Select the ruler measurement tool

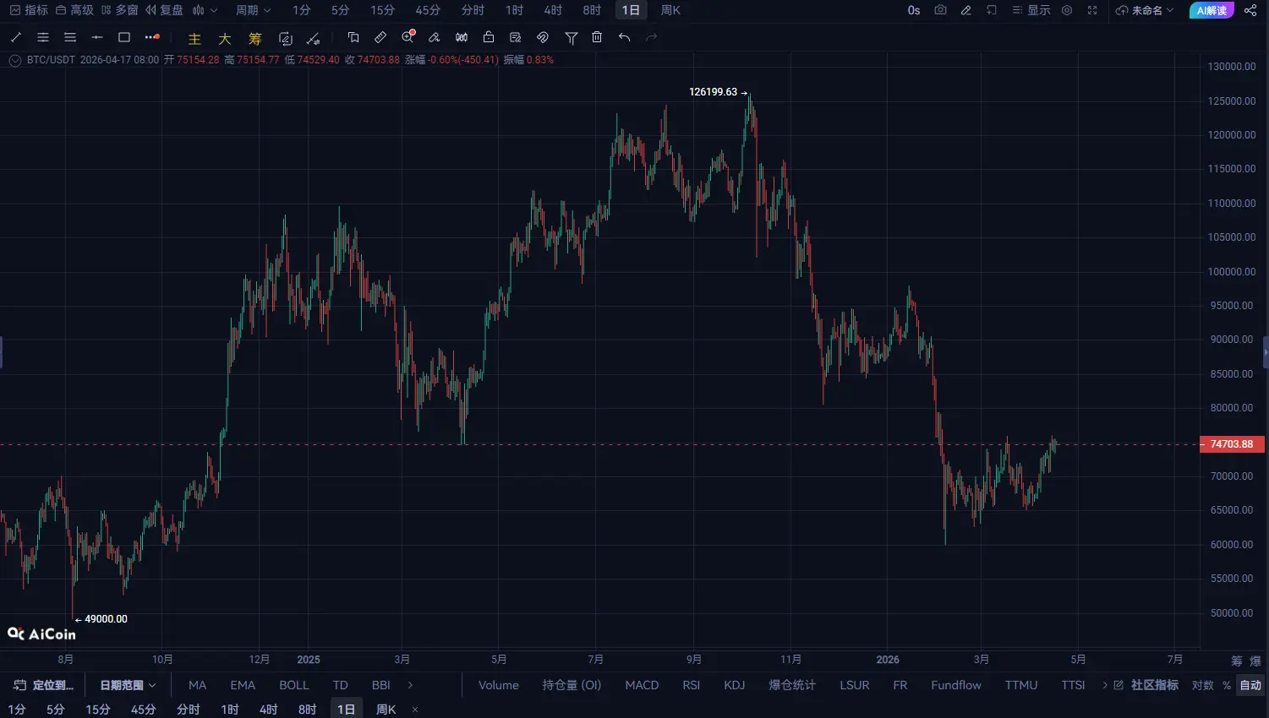pos(380,37)
